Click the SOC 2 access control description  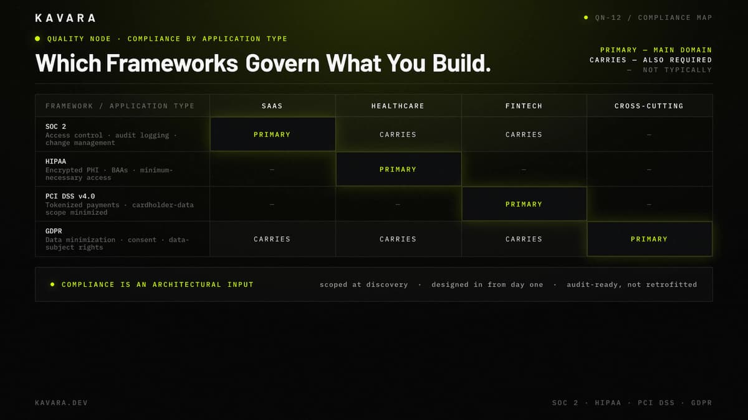111,139
